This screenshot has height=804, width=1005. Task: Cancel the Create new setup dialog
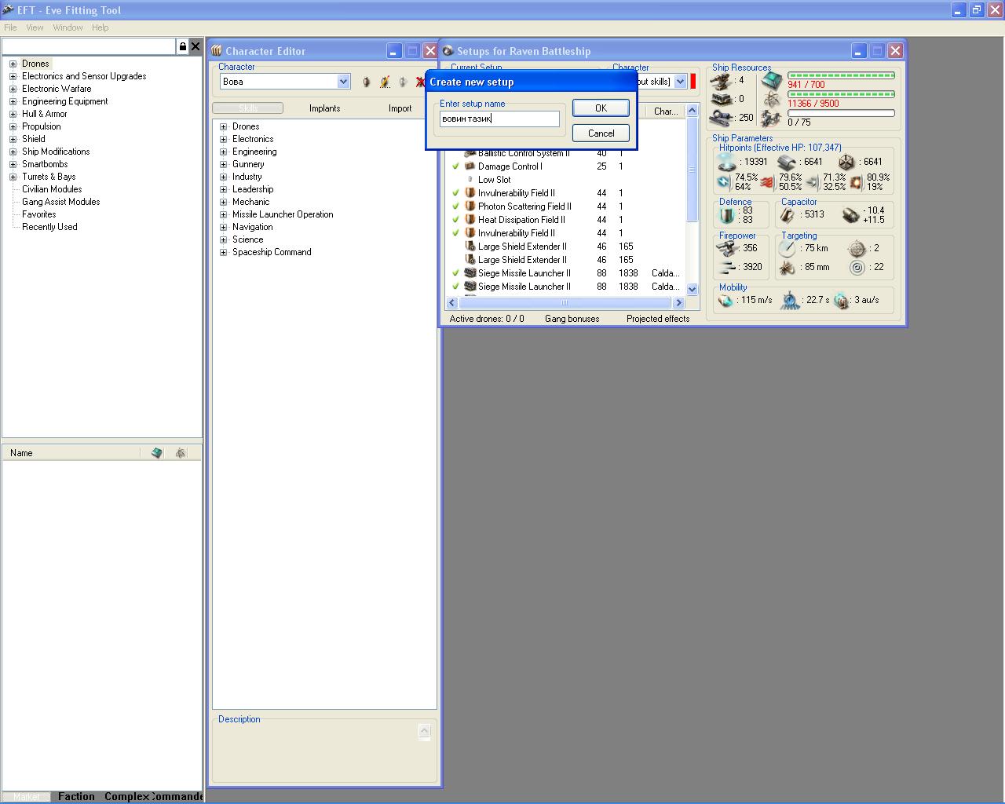601,133
